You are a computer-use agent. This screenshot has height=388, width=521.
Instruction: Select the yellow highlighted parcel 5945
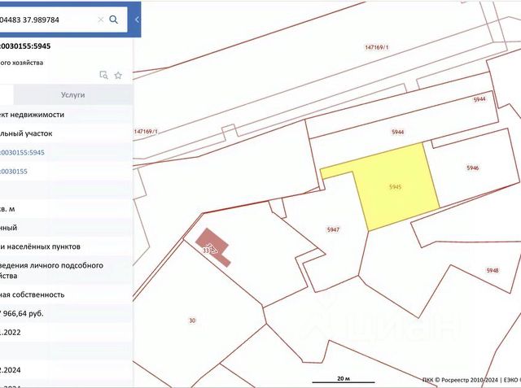(396, 187)
